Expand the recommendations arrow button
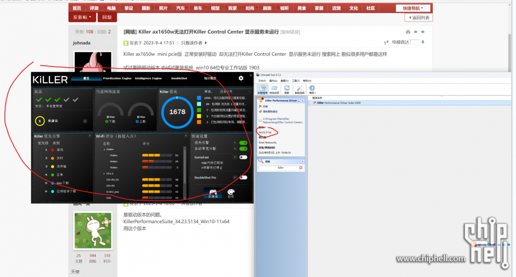This screenshot has width=516, height=277. pyautogui.click(x=85, y=121)
